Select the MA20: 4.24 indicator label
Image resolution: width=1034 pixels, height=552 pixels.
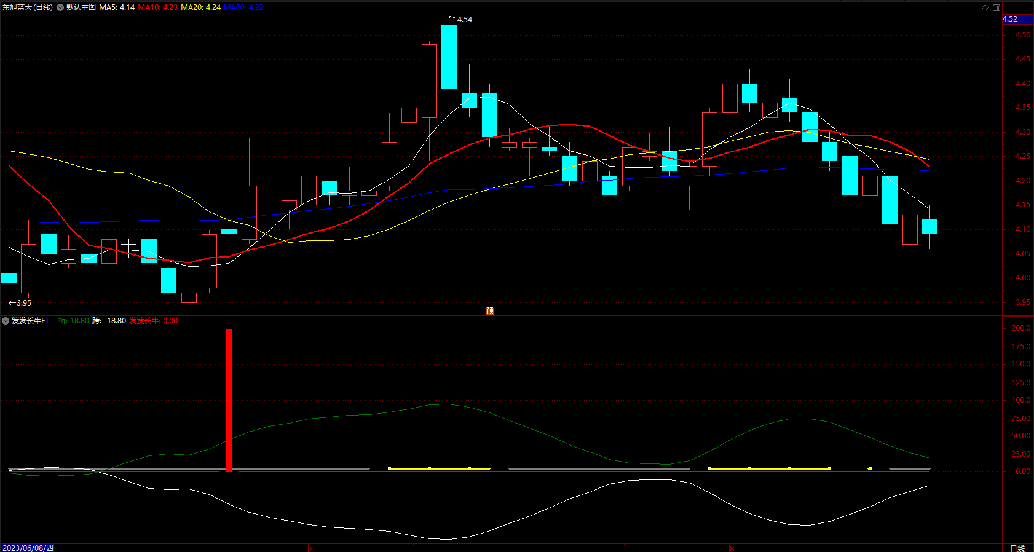[200, 7]
